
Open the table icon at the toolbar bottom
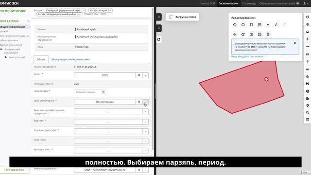pos(308,120)
